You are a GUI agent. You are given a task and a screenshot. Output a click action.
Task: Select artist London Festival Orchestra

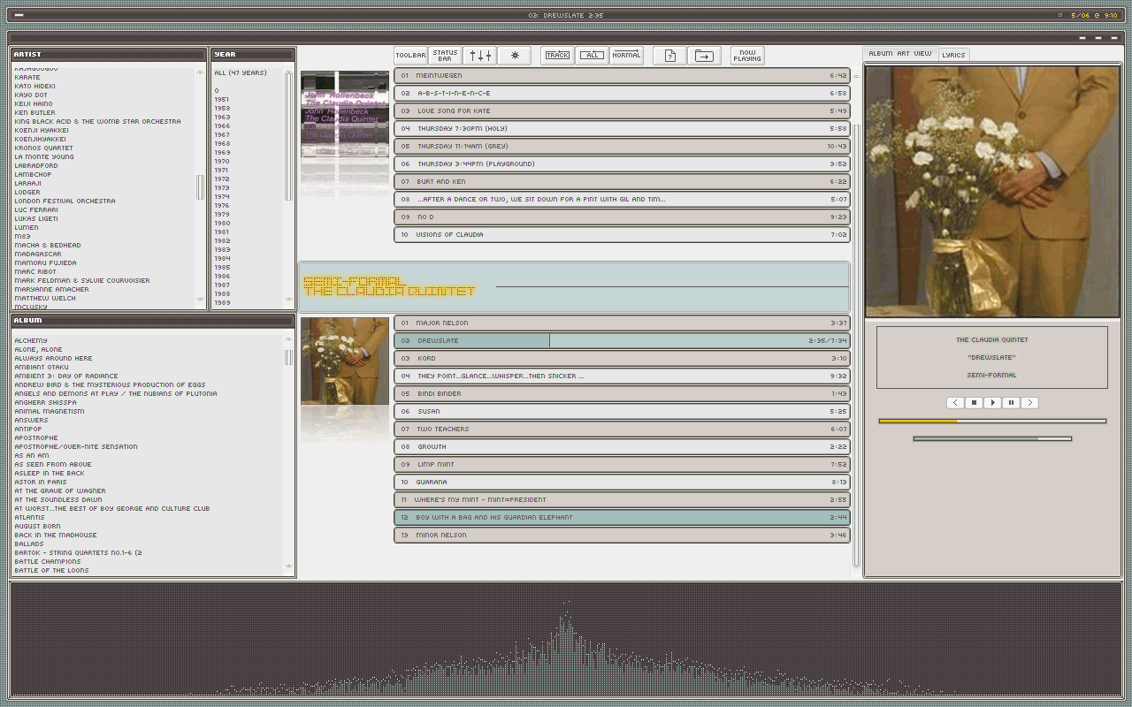coord(65,201)
